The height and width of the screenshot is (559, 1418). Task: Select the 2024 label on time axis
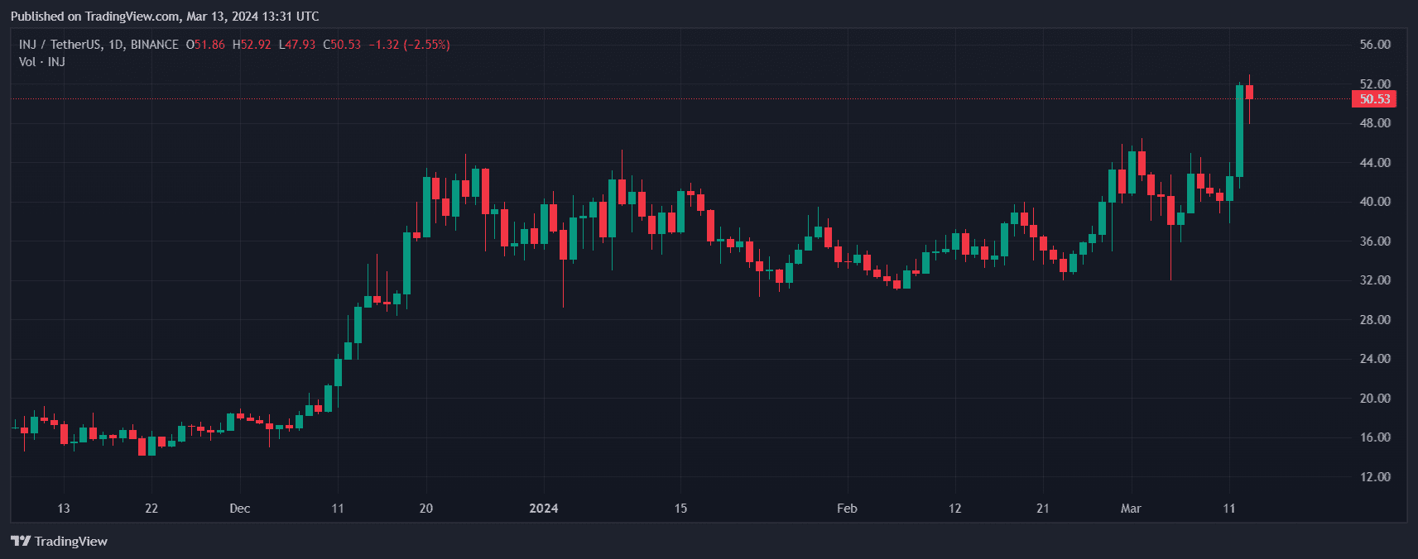544,509
